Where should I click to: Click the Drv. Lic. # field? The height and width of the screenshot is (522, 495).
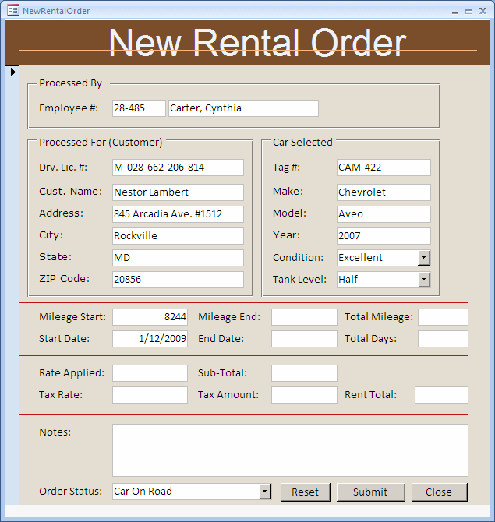click(178, 168)
